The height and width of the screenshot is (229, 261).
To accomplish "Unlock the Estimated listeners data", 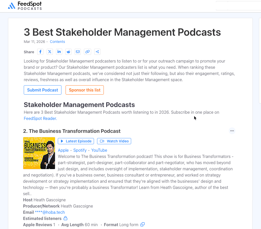I will tap(65, 218).
